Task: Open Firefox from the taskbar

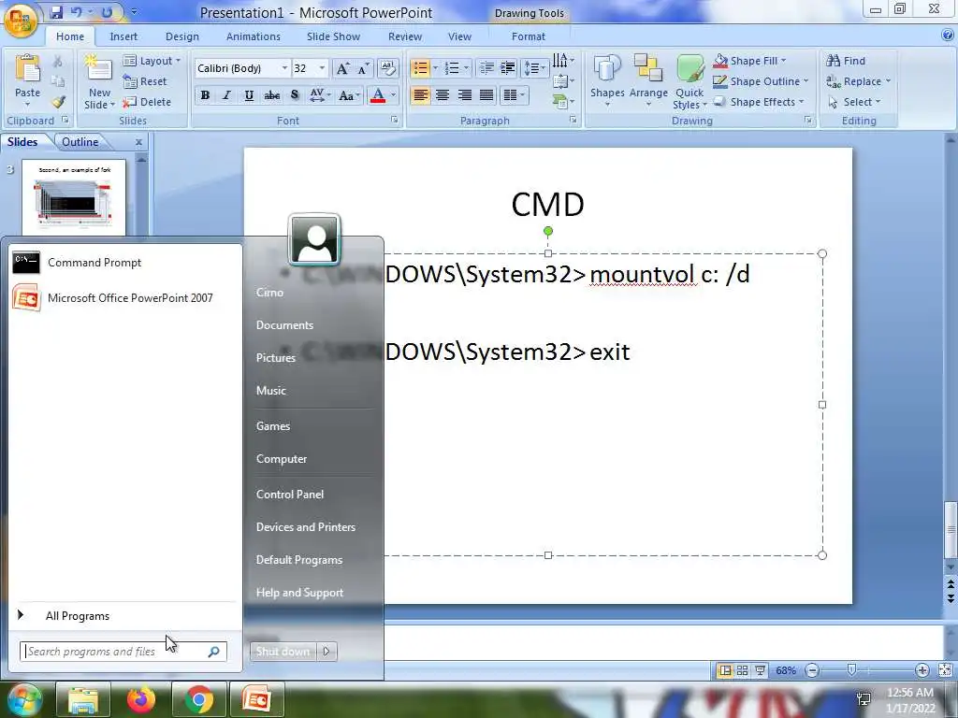Action: click(x=141, y=699)
